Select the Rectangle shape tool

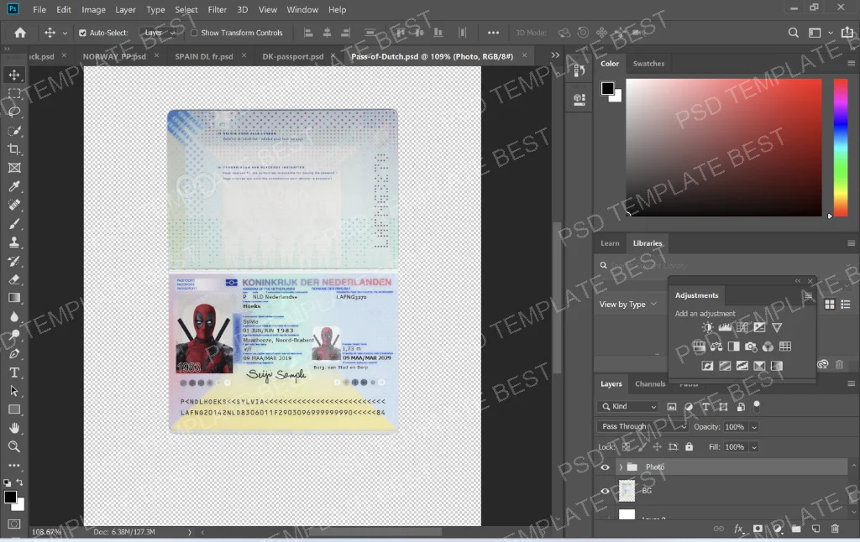click(x=14, y=409)
